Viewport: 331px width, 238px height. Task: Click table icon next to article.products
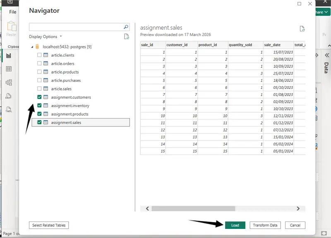click(x=46, y=72)
